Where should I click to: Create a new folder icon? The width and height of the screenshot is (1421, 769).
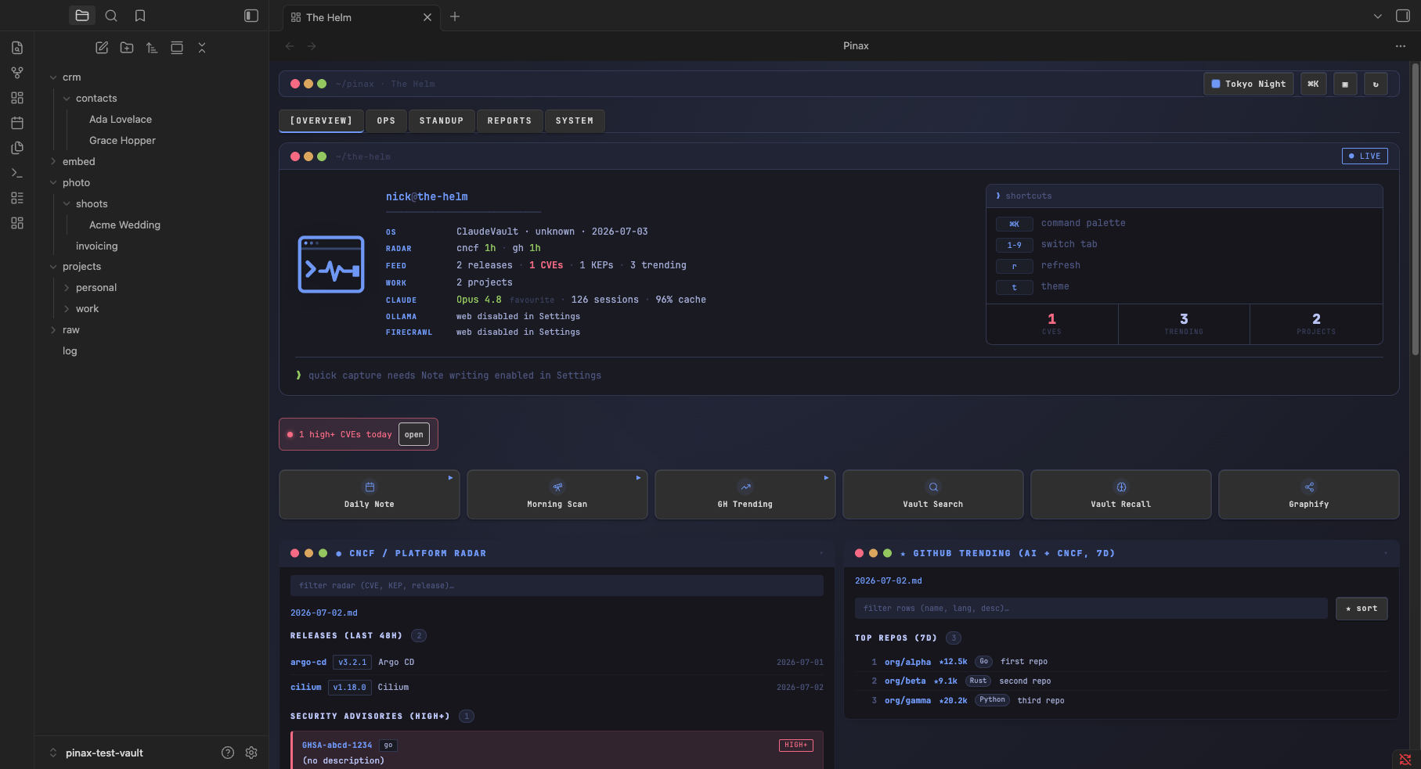click(x=127, y=48)
